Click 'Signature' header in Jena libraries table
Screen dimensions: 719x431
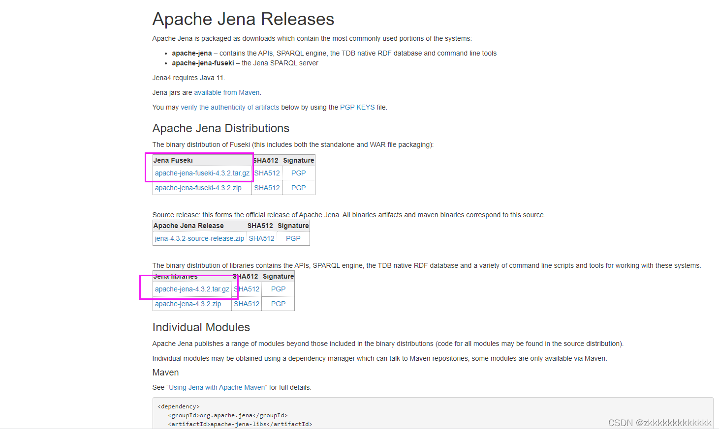pos(278,276)
